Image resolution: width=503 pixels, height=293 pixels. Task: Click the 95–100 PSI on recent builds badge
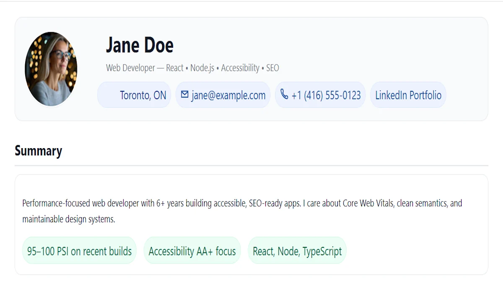79,251
